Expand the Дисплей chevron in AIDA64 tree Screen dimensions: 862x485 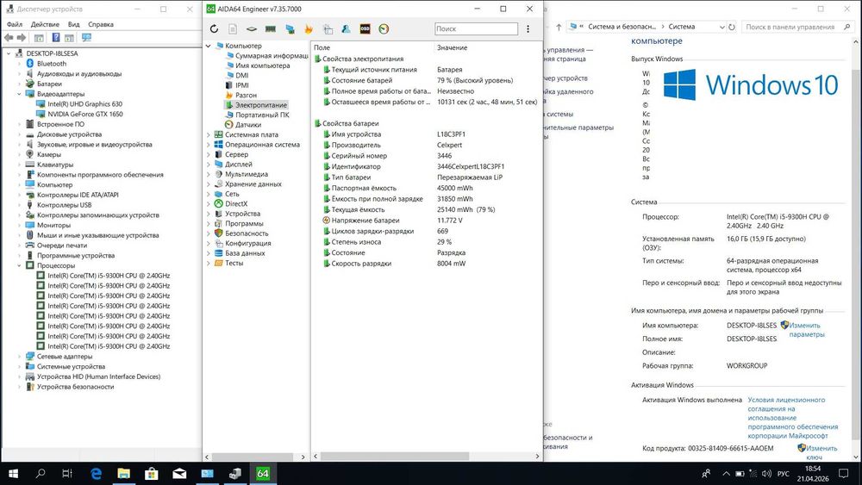click(209, 165)
